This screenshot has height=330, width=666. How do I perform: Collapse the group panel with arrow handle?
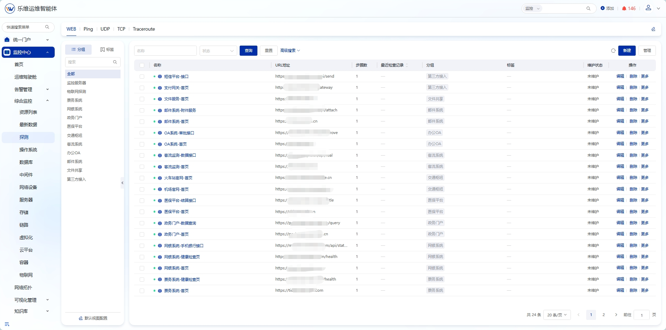tap(122, 183)
